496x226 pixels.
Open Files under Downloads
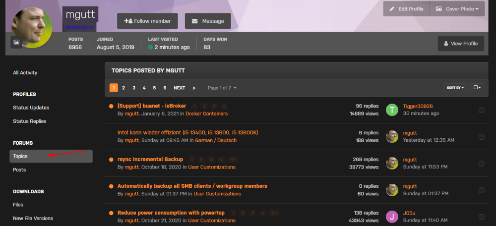pyautogui.click(x=18, y=205)
